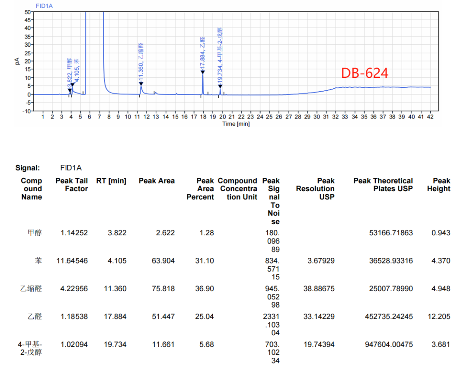Click the pA y-axis unit label
The width and height of the screenshot is (467, 369).
click(17, 61)
